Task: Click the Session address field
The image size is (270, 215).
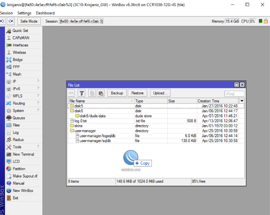Action: [81, 21]
